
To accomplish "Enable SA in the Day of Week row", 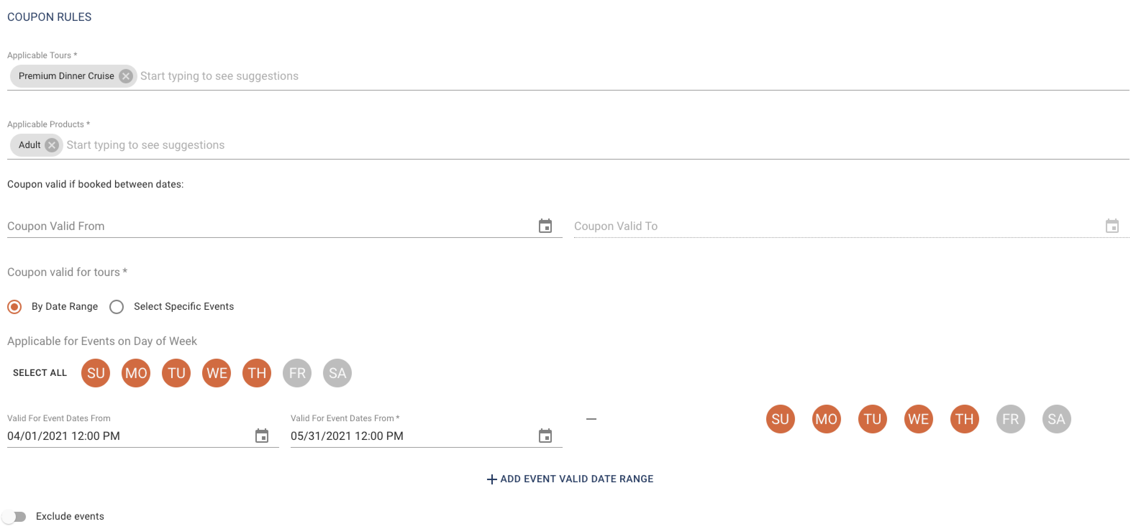I will [x=337, y=373].
